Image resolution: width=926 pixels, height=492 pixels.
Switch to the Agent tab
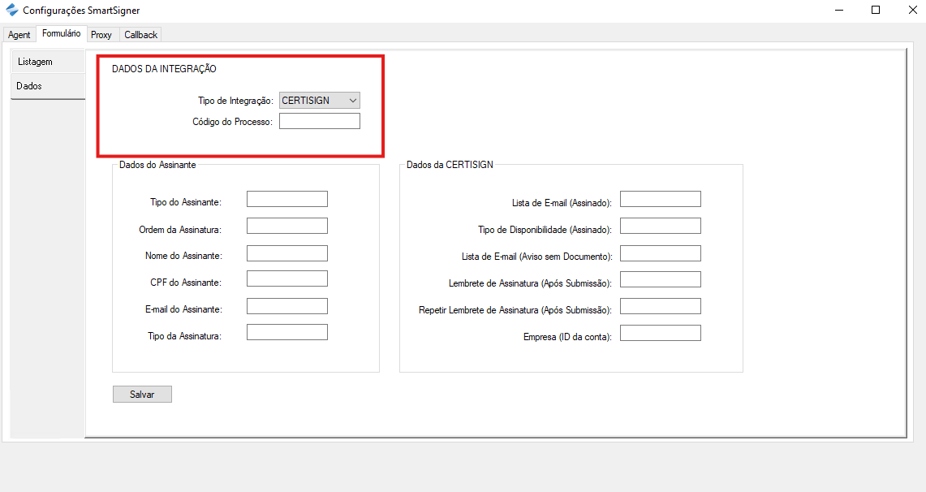19,35
